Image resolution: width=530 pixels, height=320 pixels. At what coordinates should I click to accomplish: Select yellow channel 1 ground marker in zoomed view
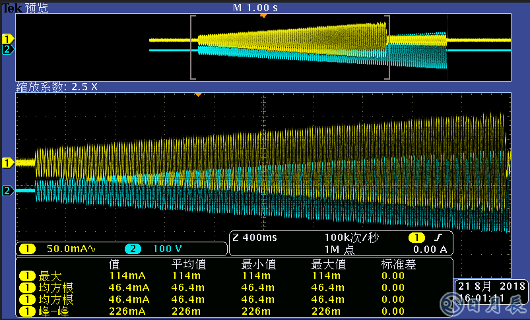click(x=7, y=162)
